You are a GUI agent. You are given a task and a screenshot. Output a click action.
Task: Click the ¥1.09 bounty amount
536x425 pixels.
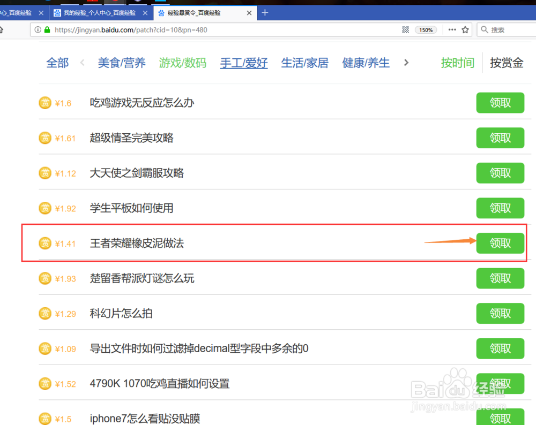pos(65,349)
